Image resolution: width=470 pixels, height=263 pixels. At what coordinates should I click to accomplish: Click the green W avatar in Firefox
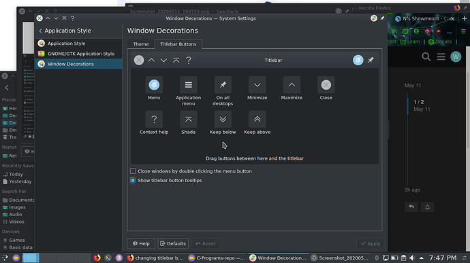click(x=456, y=56)
